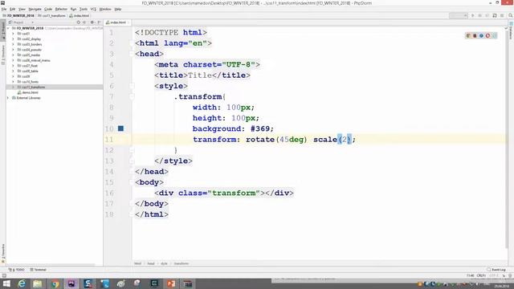Click css11_transform in navigation breadcrumb
This screenshot has height=289, width=514.
(x=51, y=15)
